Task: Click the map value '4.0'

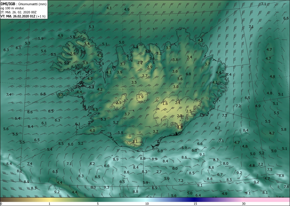Action: 92,131
